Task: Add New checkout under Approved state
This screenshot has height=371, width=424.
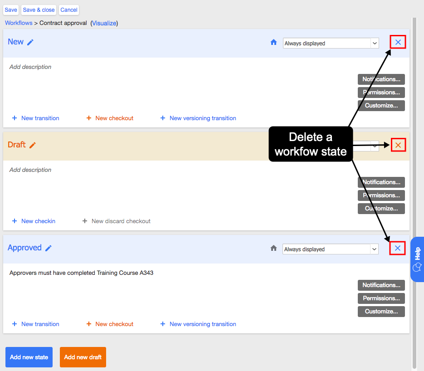Action: [110, 324]
